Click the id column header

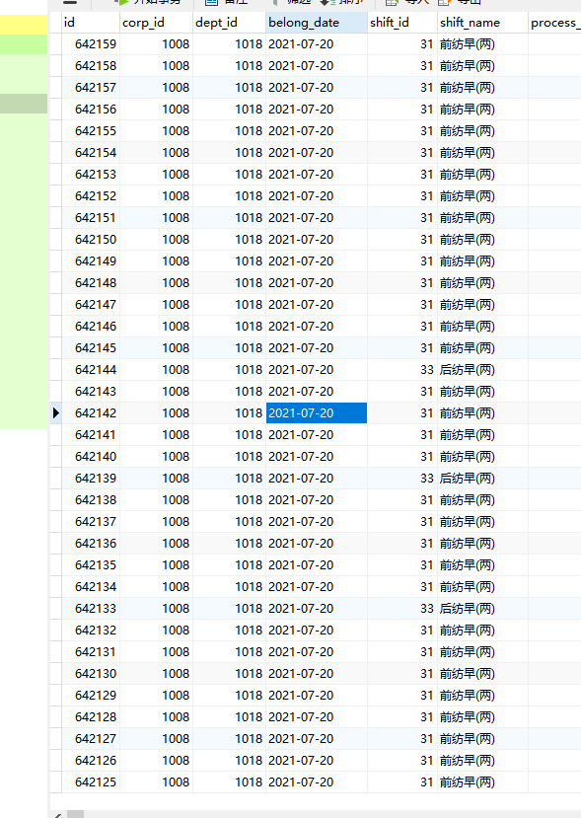coord(90,23)
